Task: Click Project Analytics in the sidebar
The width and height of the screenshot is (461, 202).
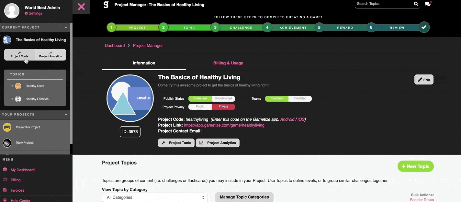Action: tap(51, 55)
